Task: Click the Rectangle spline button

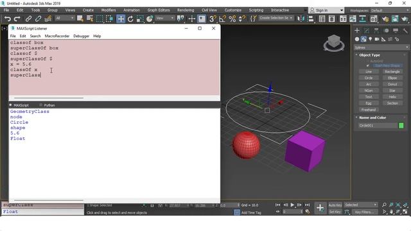Action: 392,71
